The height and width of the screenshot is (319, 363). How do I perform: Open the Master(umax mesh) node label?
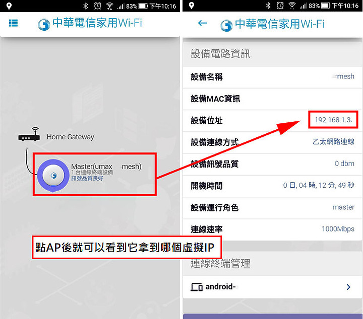click(106, 167)
